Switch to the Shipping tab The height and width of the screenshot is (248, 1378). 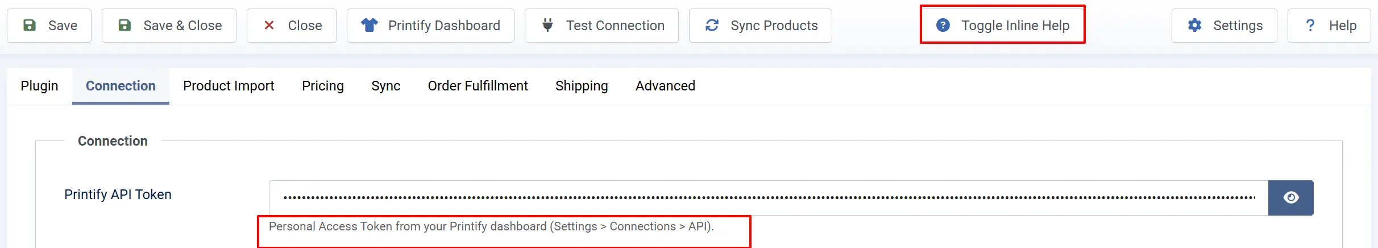pyautogui.click(x=582, y=86)
